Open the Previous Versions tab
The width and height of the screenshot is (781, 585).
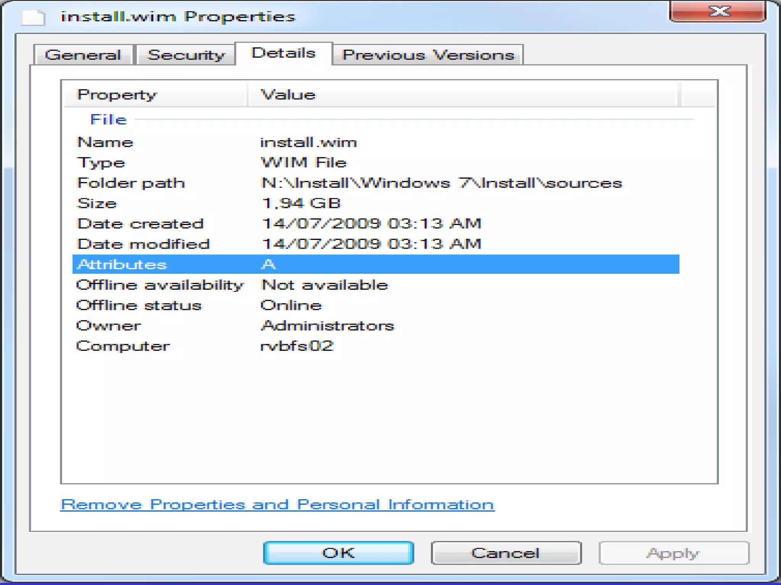tap(428, 55)
